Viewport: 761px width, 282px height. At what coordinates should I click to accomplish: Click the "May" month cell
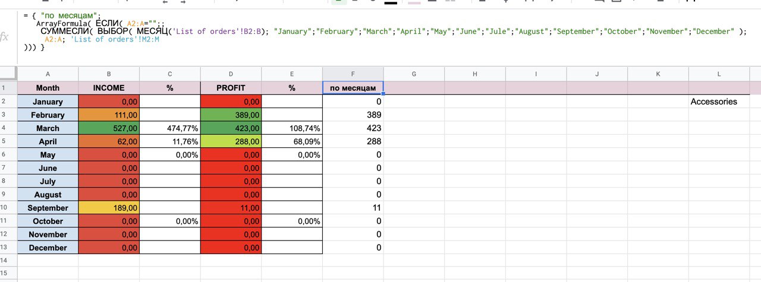pyautogui.click(x=48, y=154)
